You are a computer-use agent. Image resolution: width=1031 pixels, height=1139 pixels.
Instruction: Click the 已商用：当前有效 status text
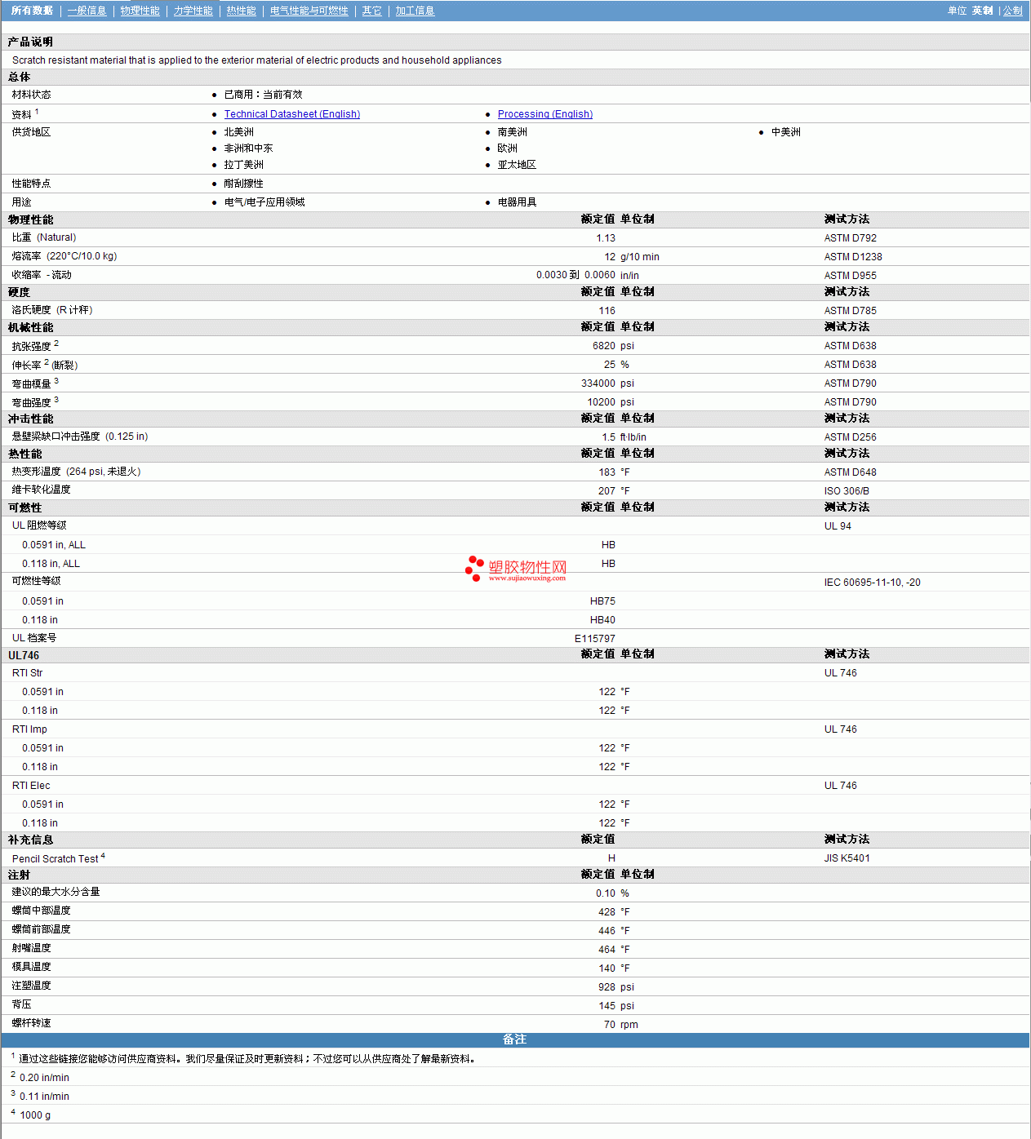(x=263, y=95)
